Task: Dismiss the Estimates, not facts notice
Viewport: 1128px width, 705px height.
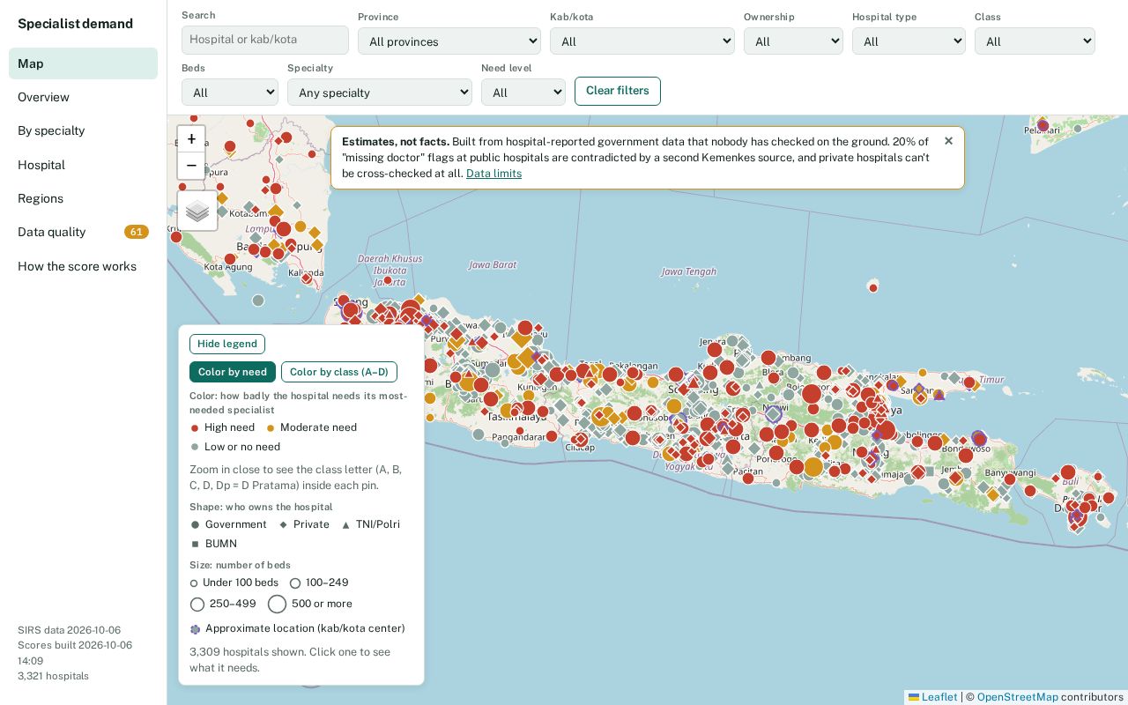Action: (x=948, y=141)
